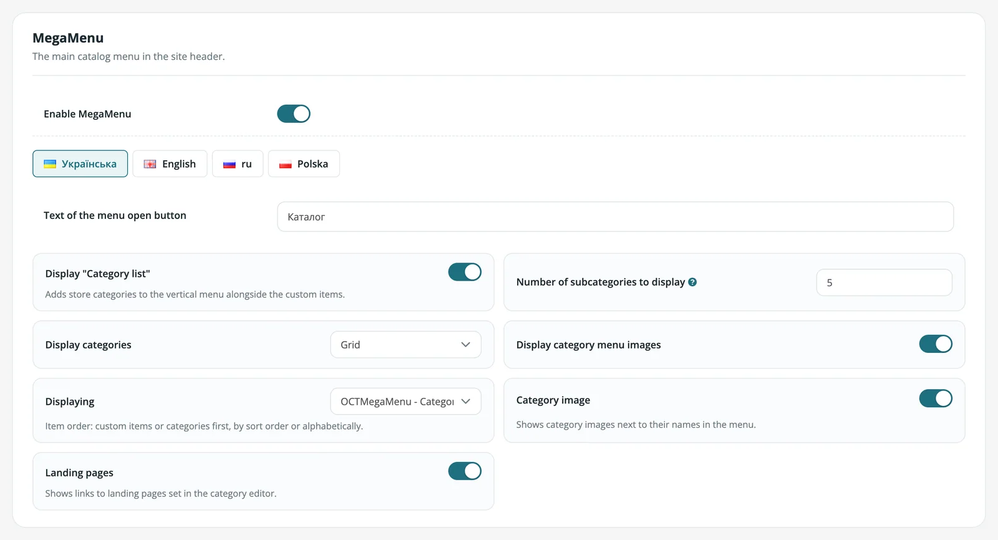Toggle the Enable MegaMenu switch
Screen dimensions: 998x540
point(294,113)
